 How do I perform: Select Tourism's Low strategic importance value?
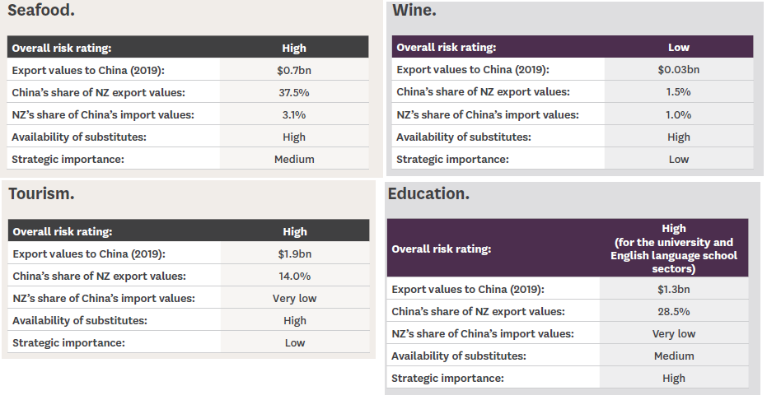(x=294, y=342)
